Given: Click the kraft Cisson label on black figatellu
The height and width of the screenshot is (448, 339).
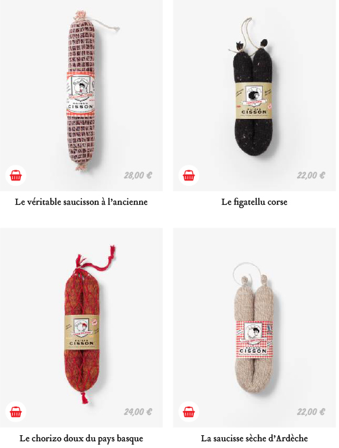Looking at the screenshot, I should (x=253, y=101).
